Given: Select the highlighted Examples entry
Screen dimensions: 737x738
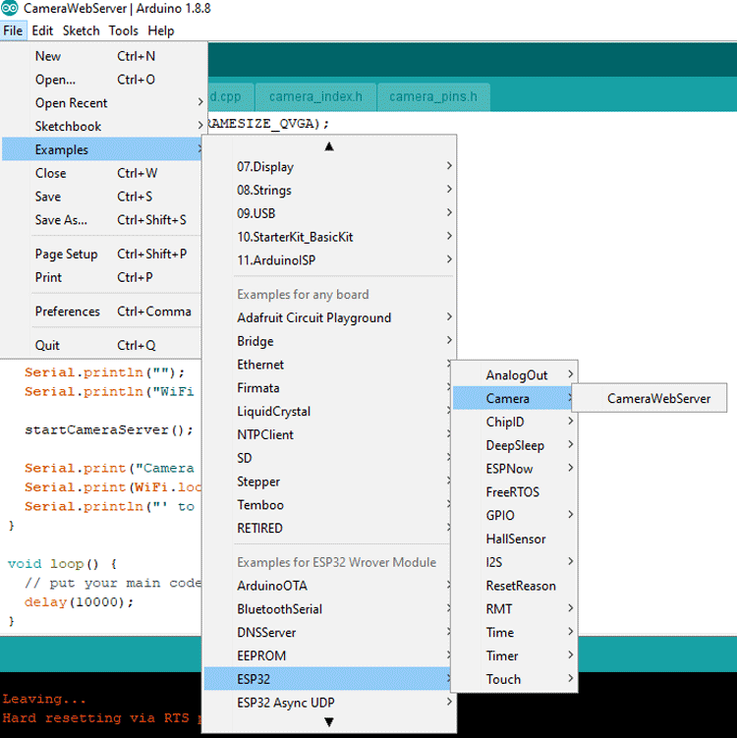Looking at the screenshot, I should click(102, 149).
